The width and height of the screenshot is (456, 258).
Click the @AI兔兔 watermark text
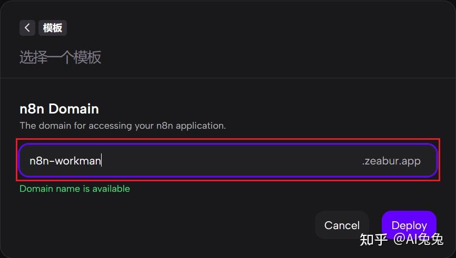tap(418, 240)
